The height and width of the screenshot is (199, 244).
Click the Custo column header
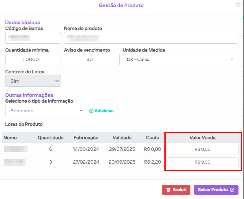click(152, 138)
